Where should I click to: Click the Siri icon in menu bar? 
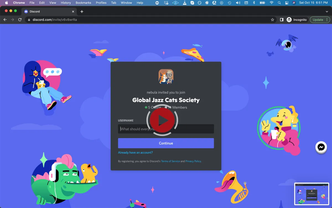point(294,3)
